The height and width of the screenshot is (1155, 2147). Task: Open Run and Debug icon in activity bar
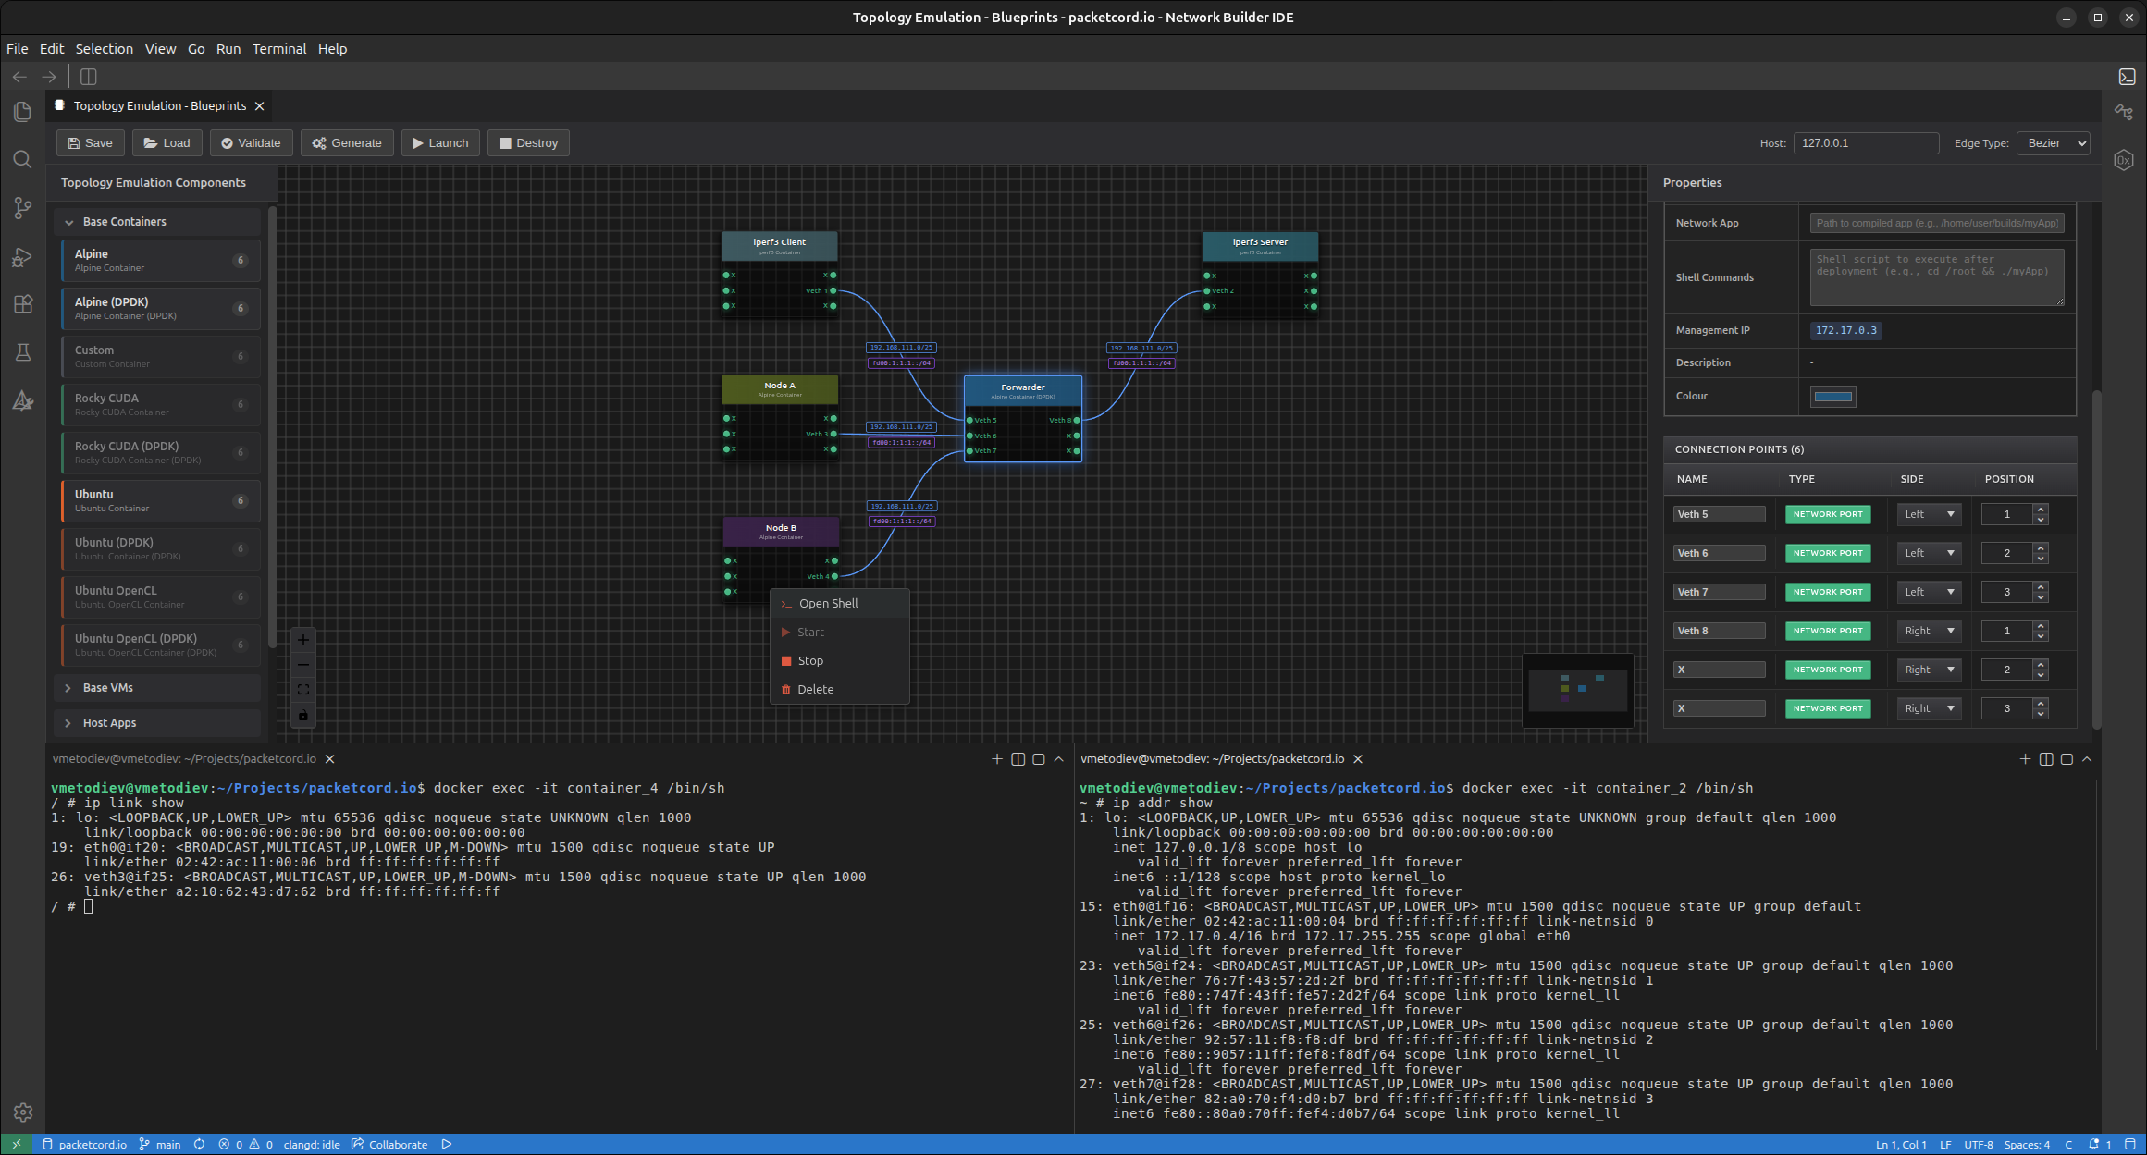pyautogui.click(x=23, y=257)
